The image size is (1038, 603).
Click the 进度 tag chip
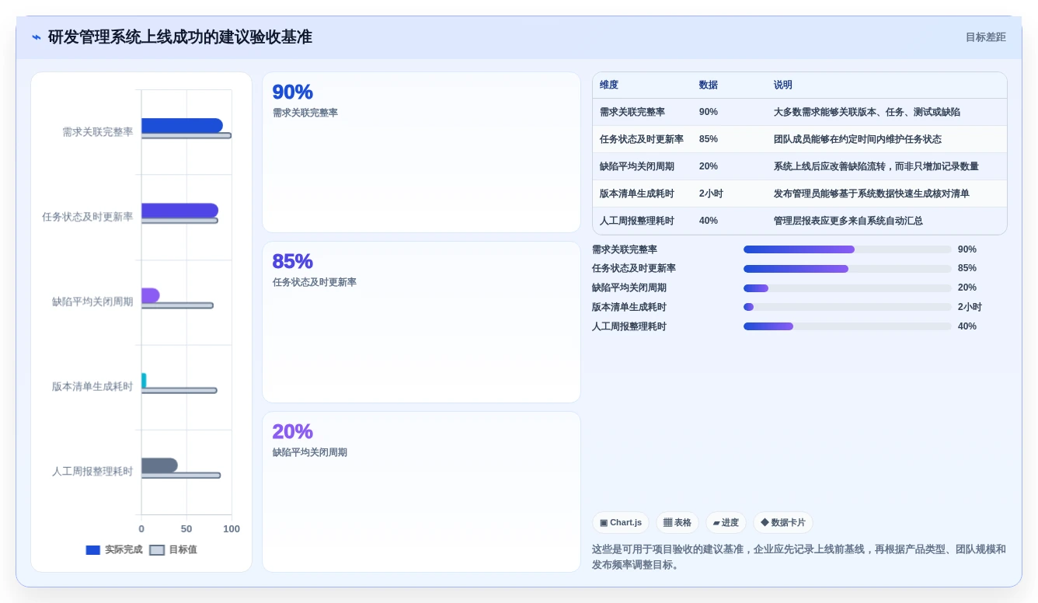click(x=726, y=522)
